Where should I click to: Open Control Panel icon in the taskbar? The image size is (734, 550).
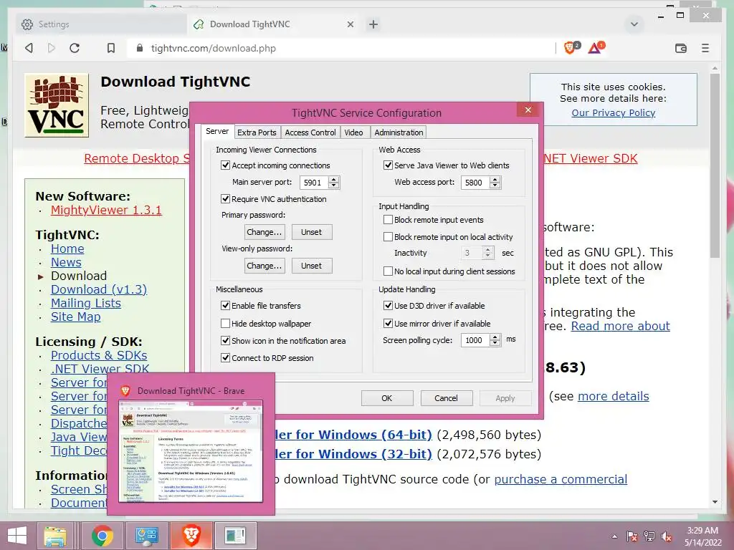click(x=146, y=536)
